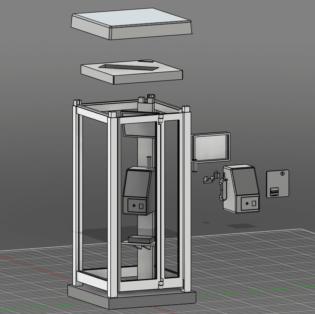Click the round button on exploded payphone's front
The height and width of the screenshot is (314, 315).
pos(247,204)
